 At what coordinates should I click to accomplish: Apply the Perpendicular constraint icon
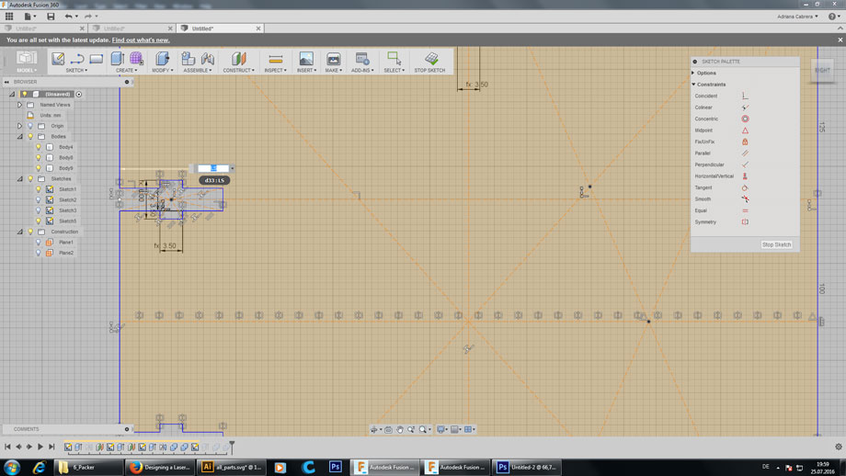[745, 164]
